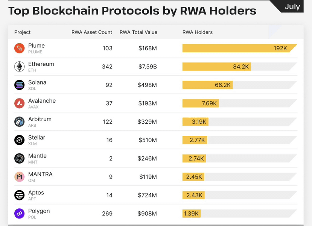Screen dimensions: 312x226
Task: Click the red Avalanche logo icon
Action: click(x=19, y=103)
